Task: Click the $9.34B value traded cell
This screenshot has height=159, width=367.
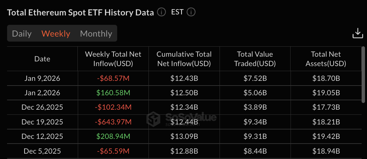Action: click(255, 122)
